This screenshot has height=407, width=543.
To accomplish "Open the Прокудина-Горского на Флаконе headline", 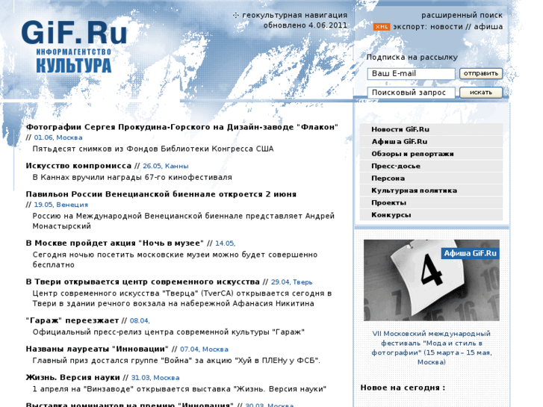I will [182, 127].
